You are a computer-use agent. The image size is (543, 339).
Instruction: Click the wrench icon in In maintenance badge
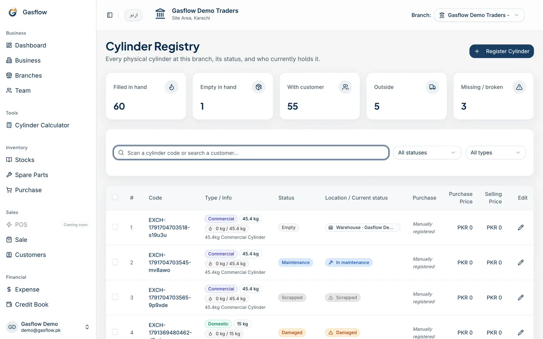pyautogui.click(x=331, y=262)
